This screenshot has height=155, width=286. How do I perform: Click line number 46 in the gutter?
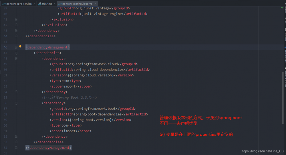pyautogui.click(x=5, y=47)
